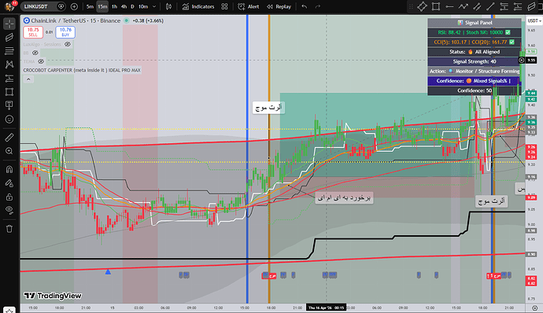Toggle visibility of BB indicator
This screenshot has width=543, height=313.
pyautogui.click(x=35, y=53)
